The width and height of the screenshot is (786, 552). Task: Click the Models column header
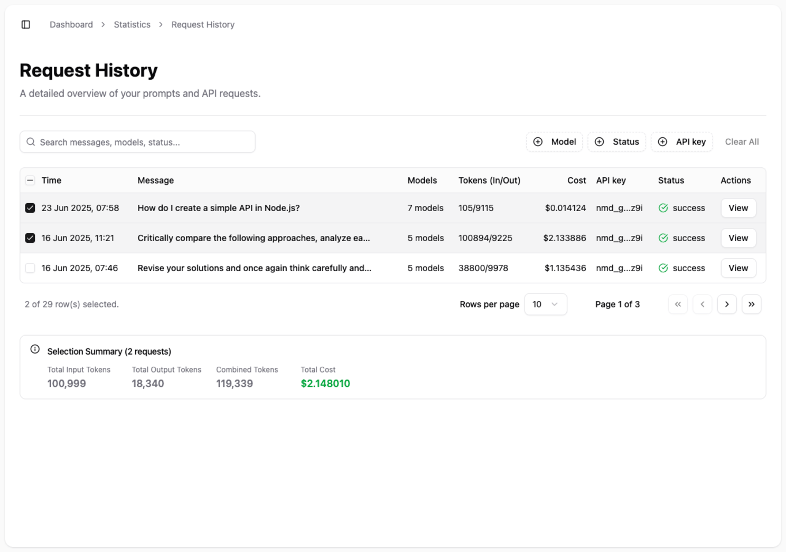click(422, 180)
